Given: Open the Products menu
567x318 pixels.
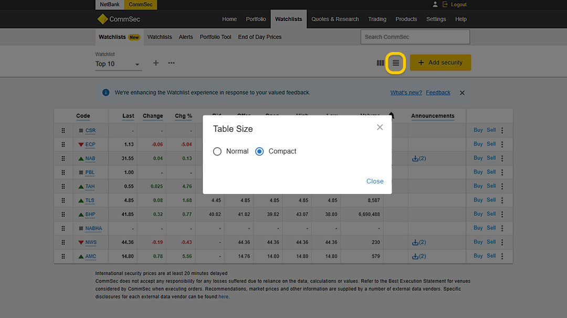Looking at the screenshot, I should point(406,19).
